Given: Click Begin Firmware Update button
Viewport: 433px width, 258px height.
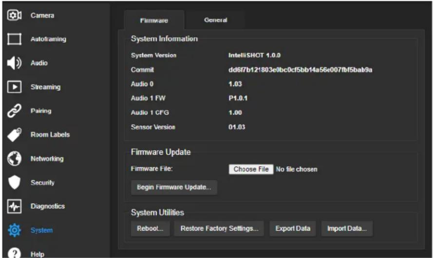Looking at the screenshot, I should (x=174, y=187).
